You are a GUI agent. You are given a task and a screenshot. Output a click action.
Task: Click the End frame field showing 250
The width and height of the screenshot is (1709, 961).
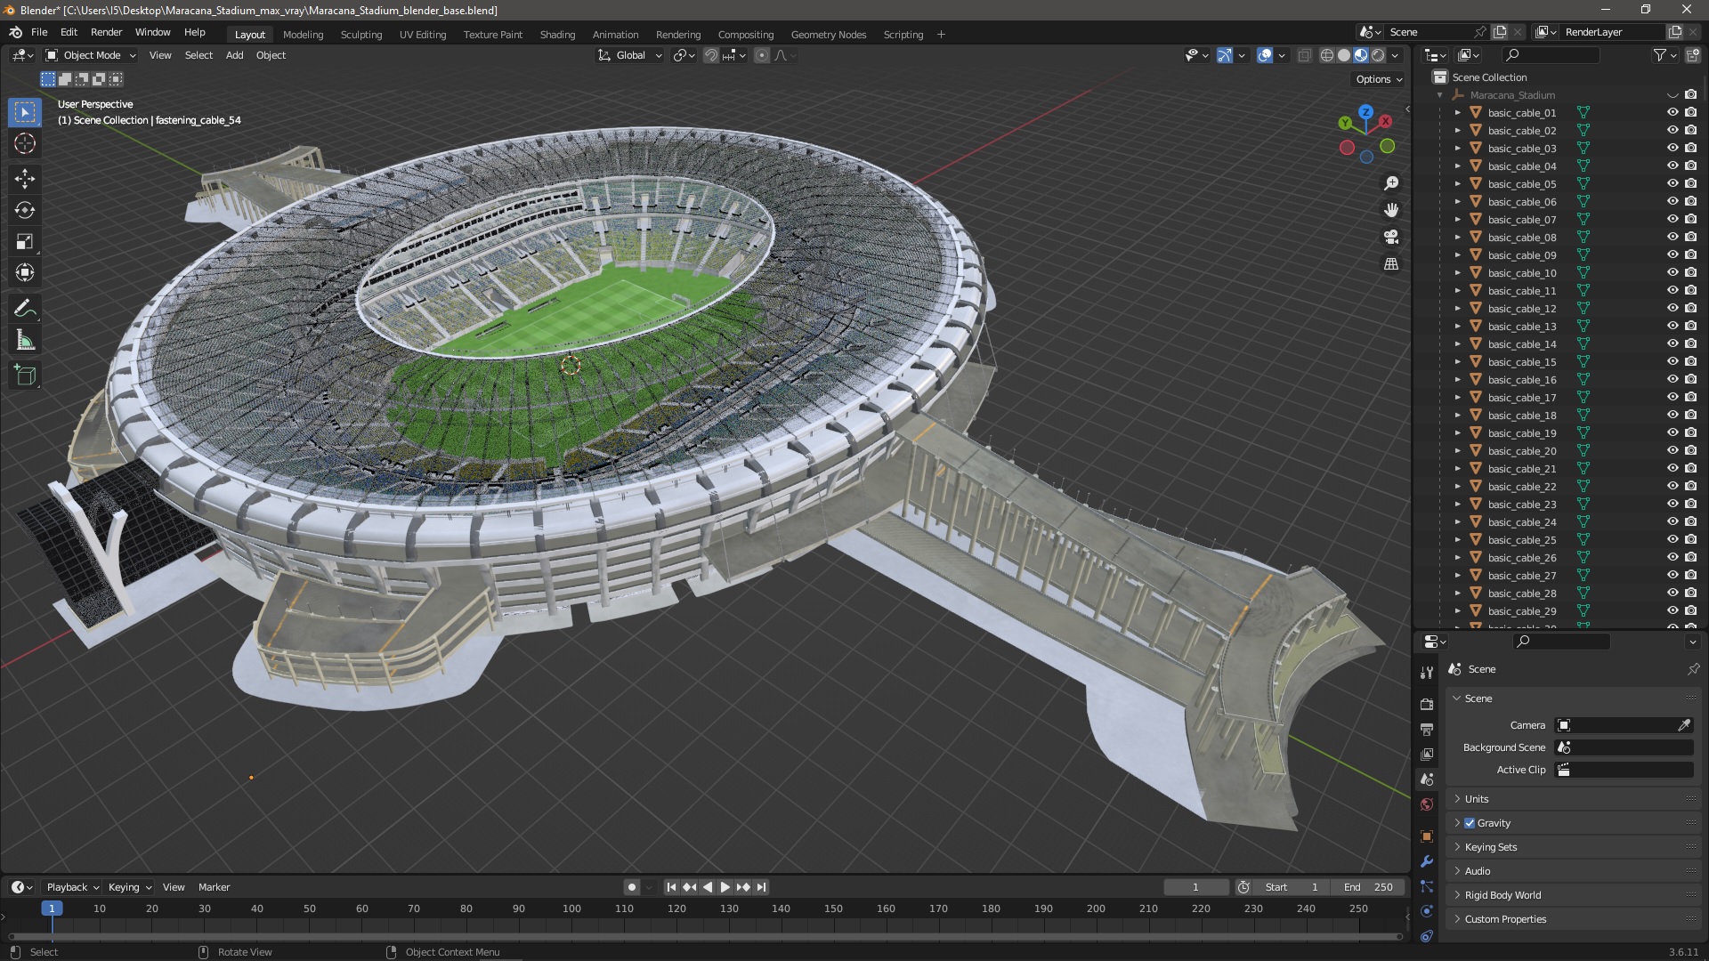click(1369, 887)
